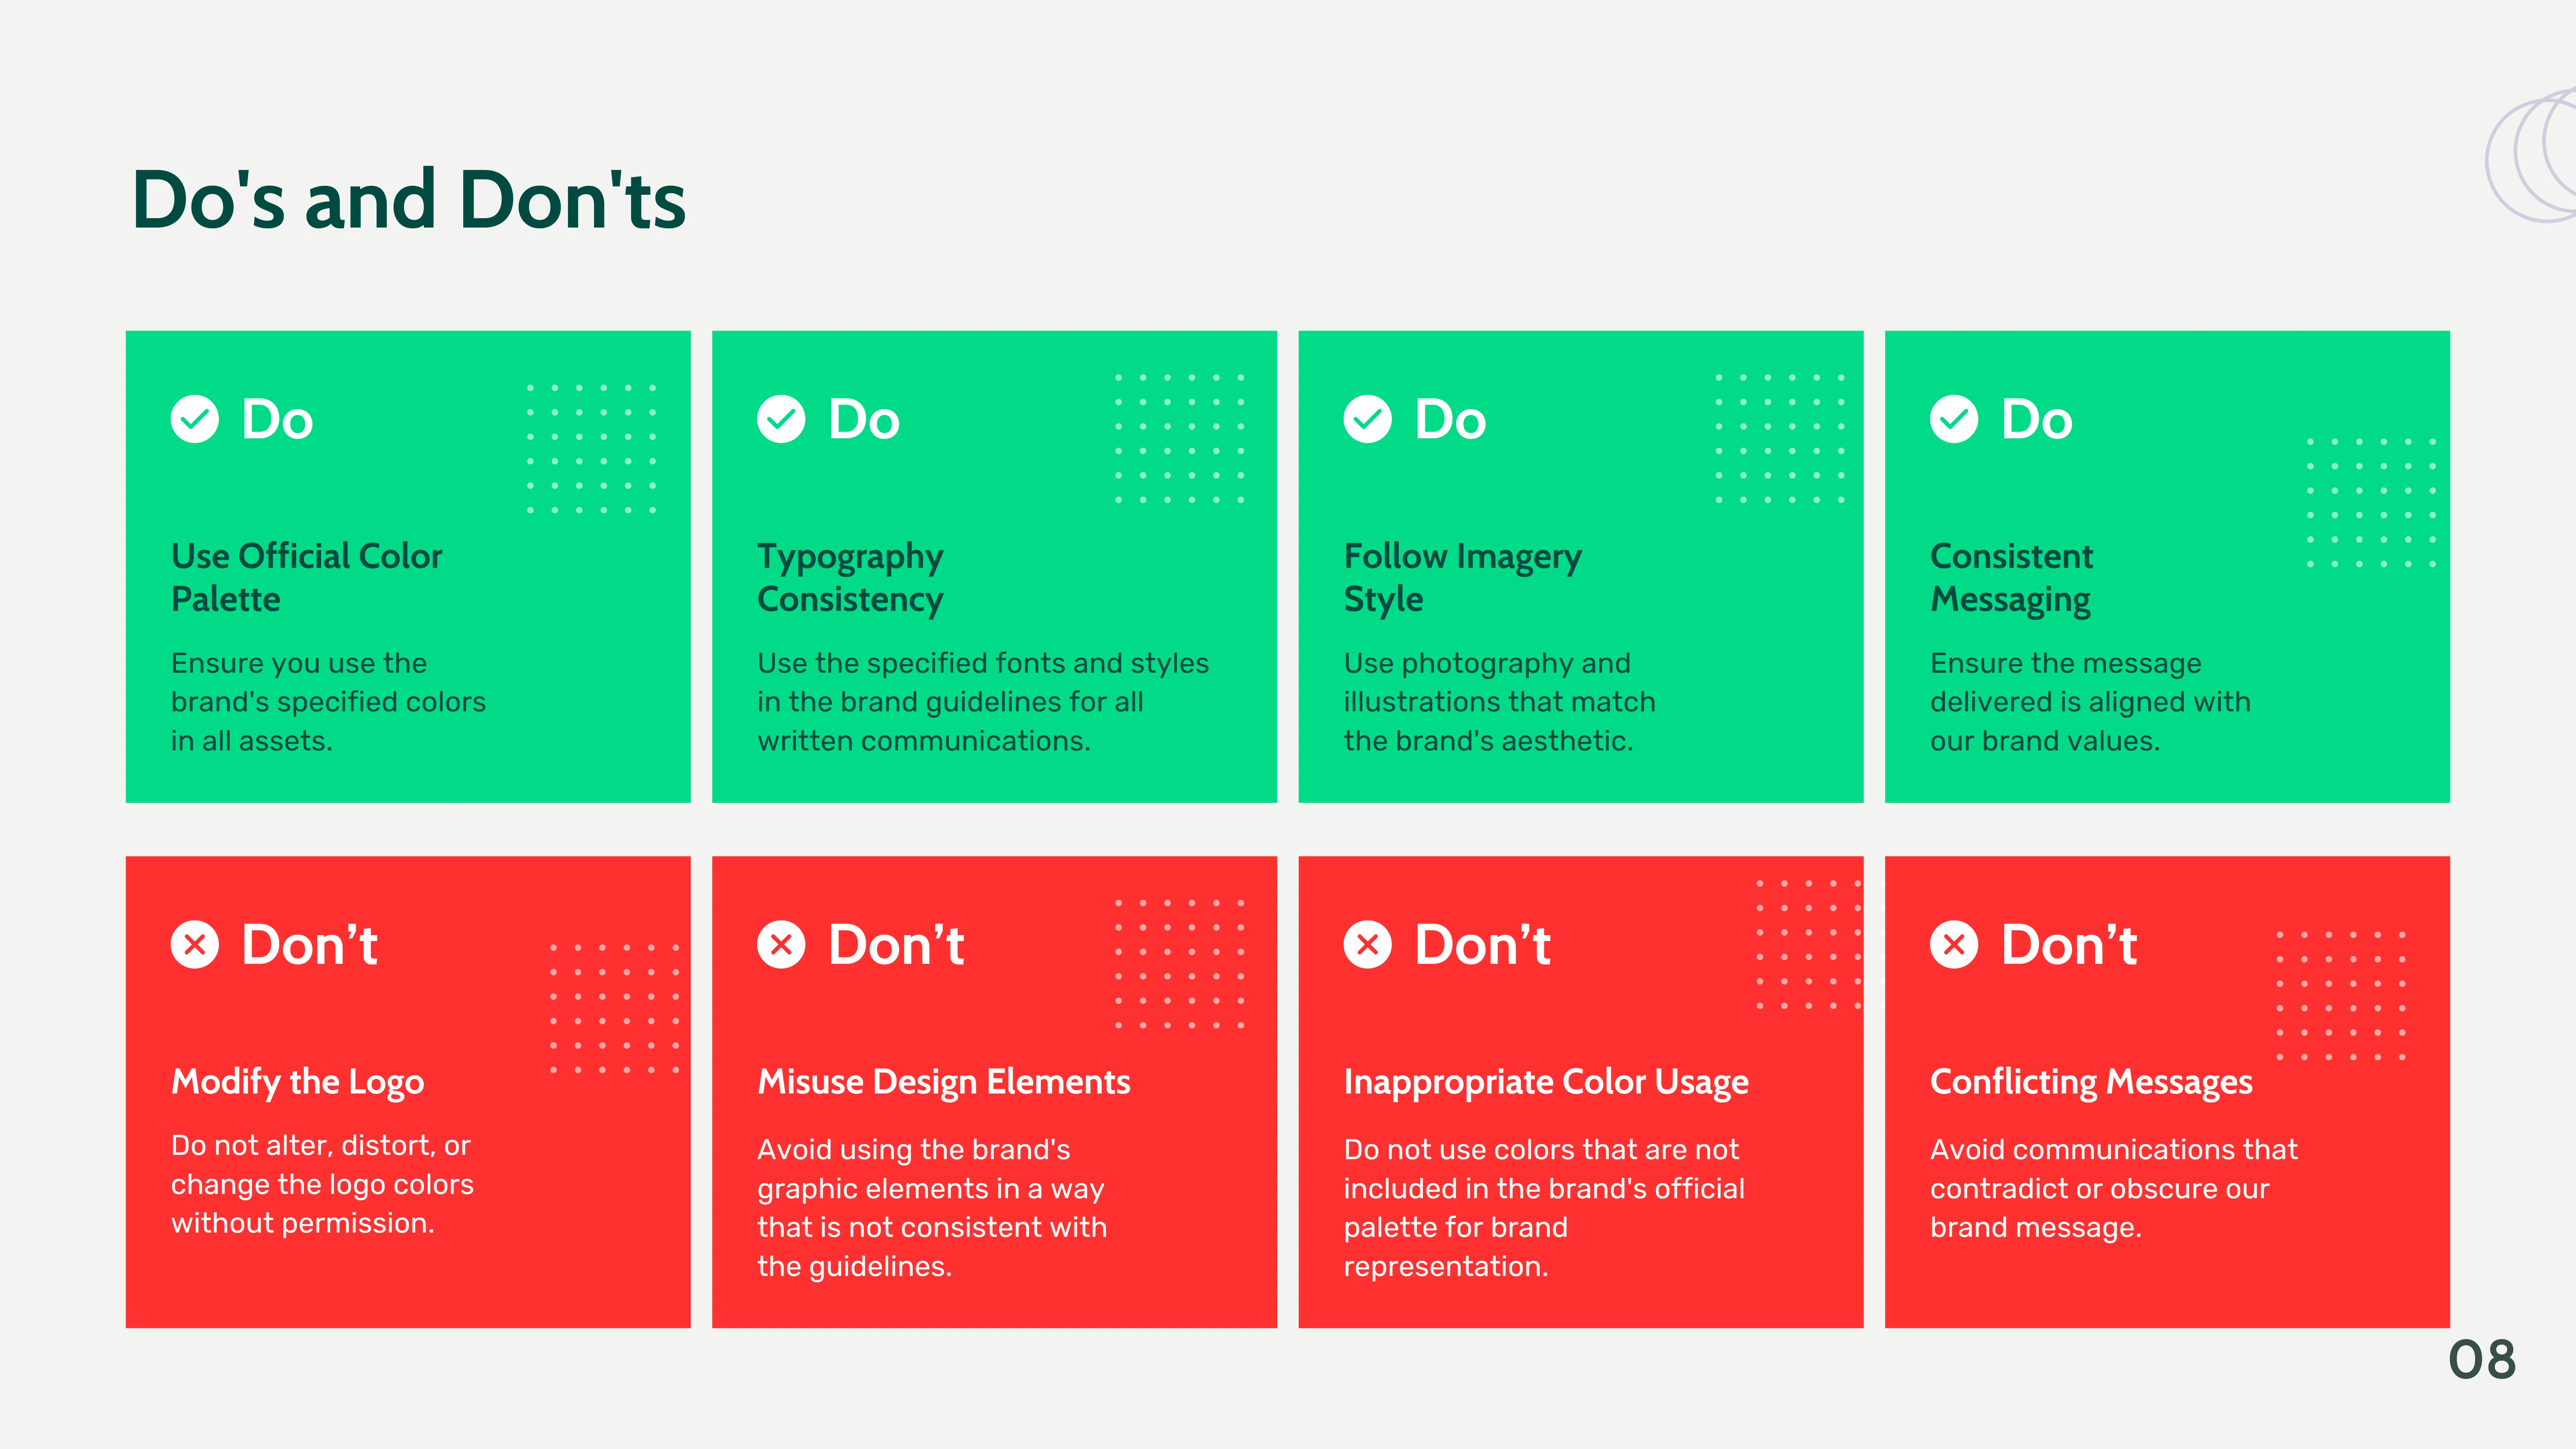The image size is (2576, 1449).
Task: Click the X icon in the Conflicting Messages card
Action: point(1954,944)
